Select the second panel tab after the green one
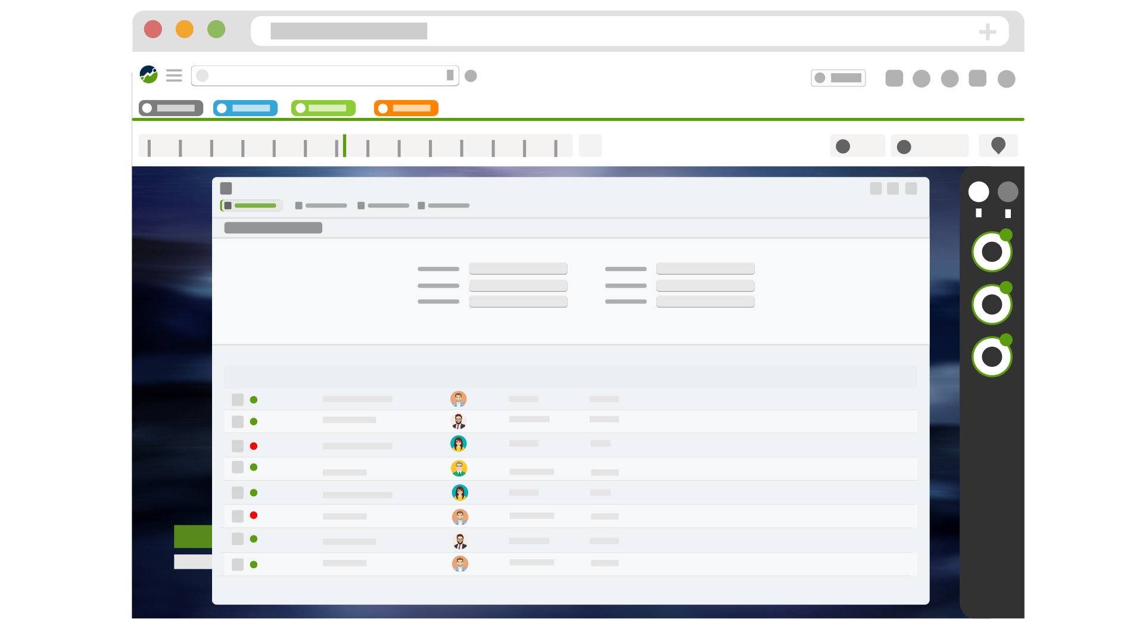This screenshot has width=1127, height=629. (321, 205)
